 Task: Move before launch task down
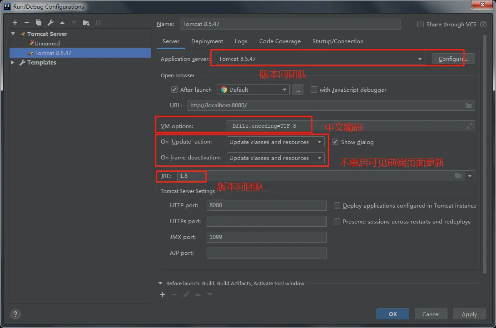[210, 294]
